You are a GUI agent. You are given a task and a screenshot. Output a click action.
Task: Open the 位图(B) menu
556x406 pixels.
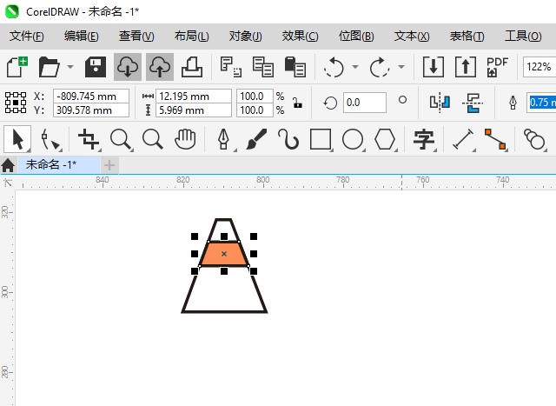(x=356, y=37)
